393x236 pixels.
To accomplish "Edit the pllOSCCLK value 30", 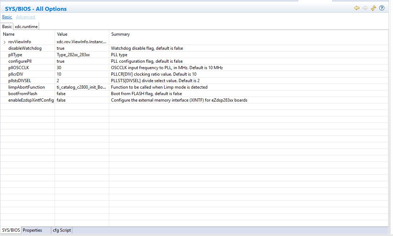I will click(x=82, y=68).
